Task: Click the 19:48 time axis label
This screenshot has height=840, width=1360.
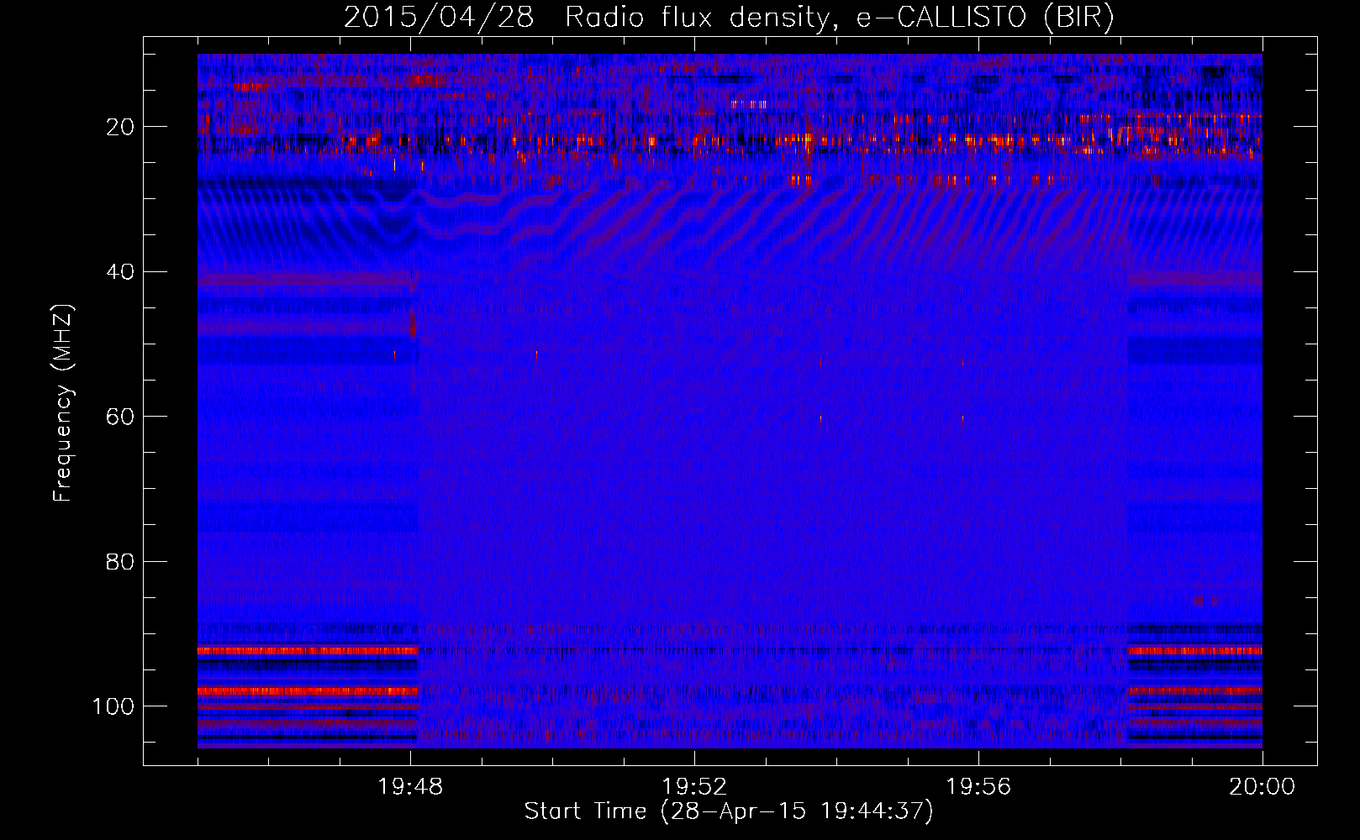Action: (410, 787)
